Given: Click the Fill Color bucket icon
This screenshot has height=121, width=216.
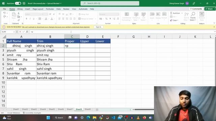Looking at the screenshot, I should tap(46, 19).
